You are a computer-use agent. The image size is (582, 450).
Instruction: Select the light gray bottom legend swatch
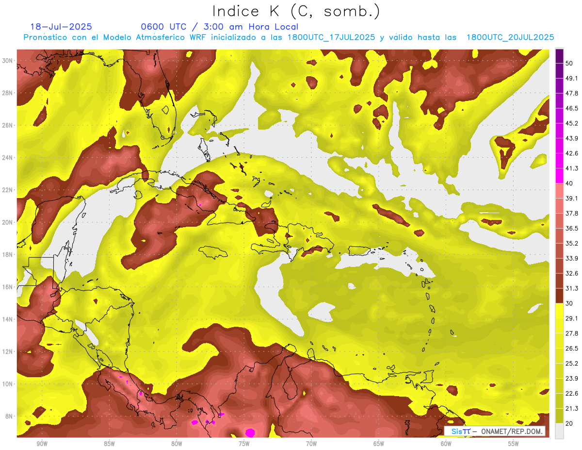[x=559, y=431]
